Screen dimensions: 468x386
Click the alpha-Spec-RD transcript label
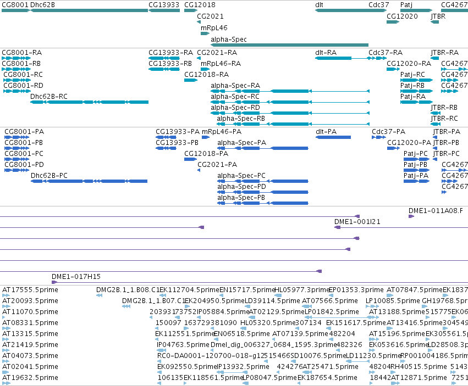tap(235, 108)
